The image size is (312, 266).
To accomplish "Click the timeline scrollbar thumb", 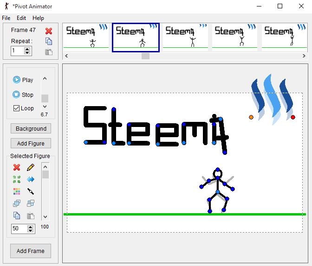I will point(145,56).
